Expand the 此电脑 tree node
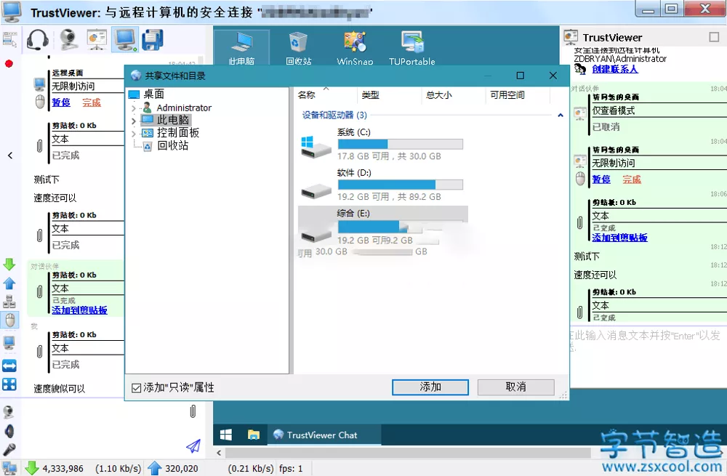 (x=134, y=121)
